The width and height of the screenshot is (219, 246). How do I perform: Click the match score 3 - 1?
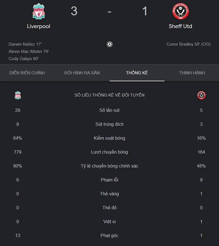pyautogui.click(x=109, y=11)
